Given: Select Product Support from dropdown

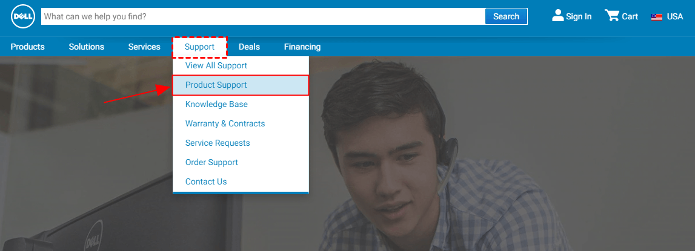Looking at the screenshot, I should (216, 85).
